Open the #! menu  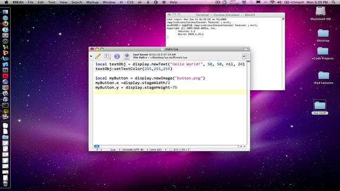coord(121,2)
